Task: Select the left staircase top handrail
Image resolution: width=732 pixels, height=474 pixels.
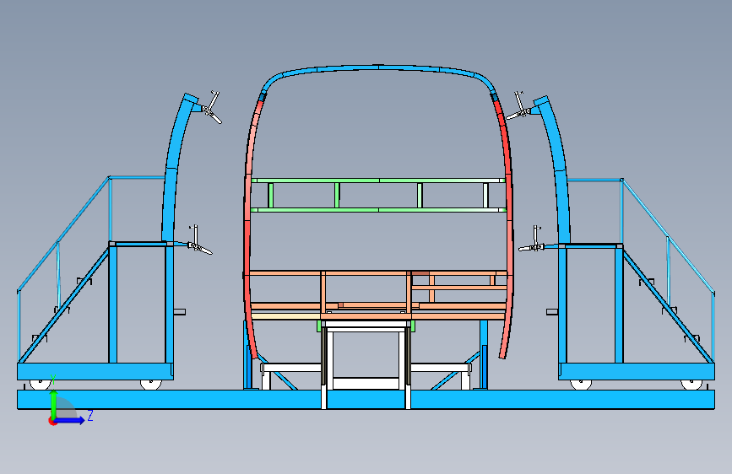Action: pos(63,234)
